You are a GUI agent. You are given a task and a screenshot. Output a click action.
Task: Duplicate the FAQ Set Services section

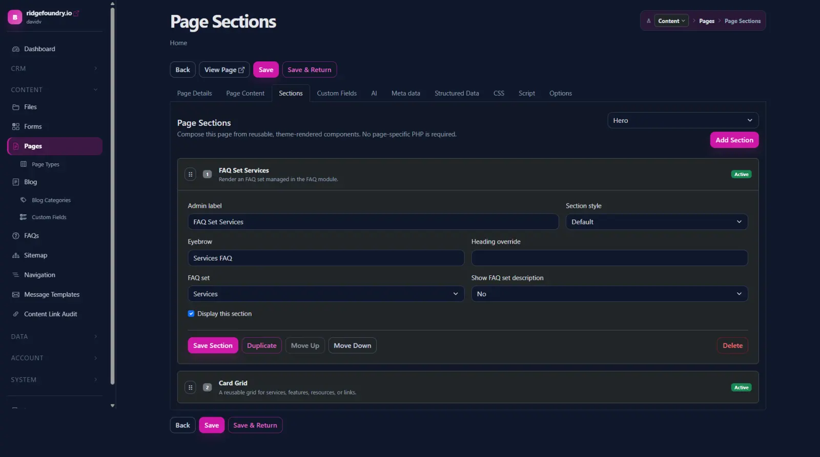pyautogui.click(x=262, y=345)
